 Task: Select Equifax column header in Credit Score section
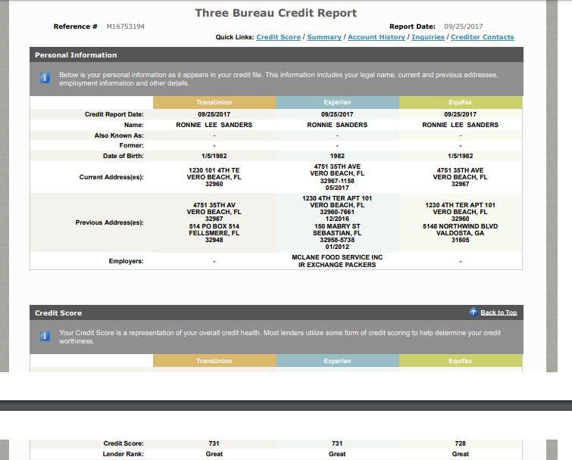[x=461, y=361]
